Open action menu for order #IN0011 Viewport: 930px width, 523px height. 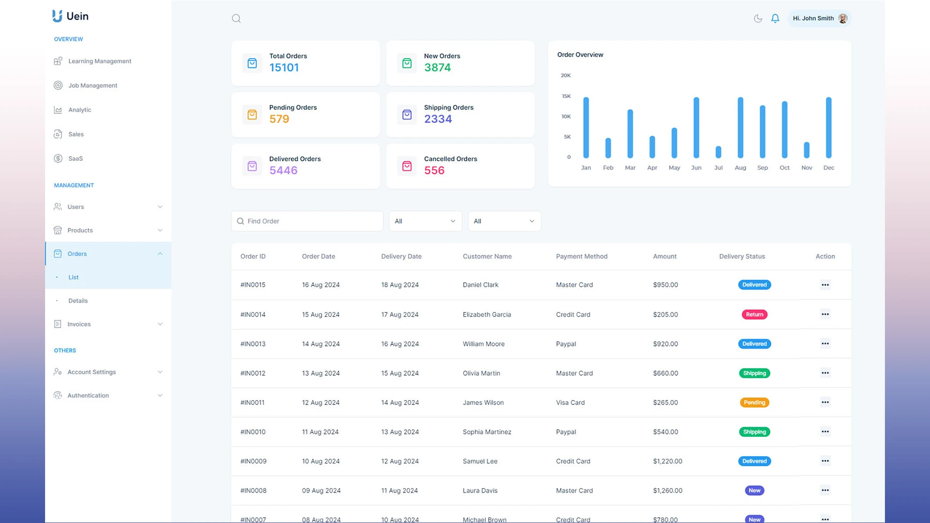tap(825, 402)
